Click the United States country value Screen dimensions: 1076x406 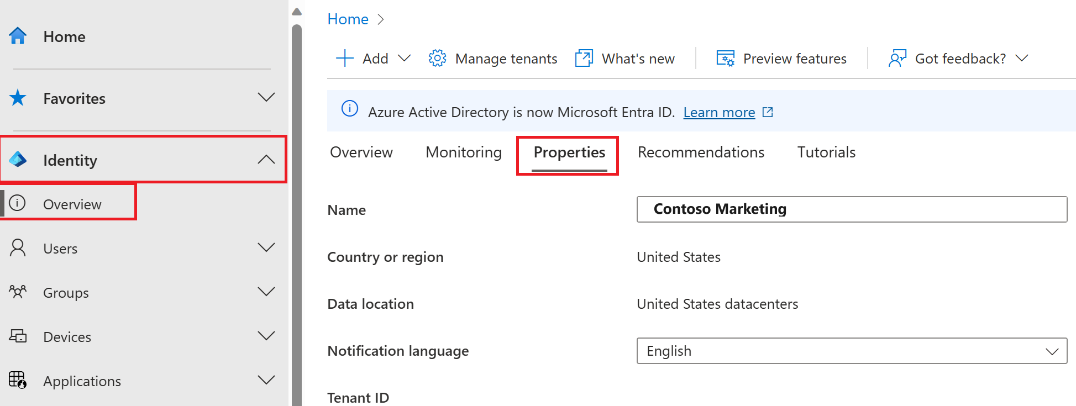679,257
